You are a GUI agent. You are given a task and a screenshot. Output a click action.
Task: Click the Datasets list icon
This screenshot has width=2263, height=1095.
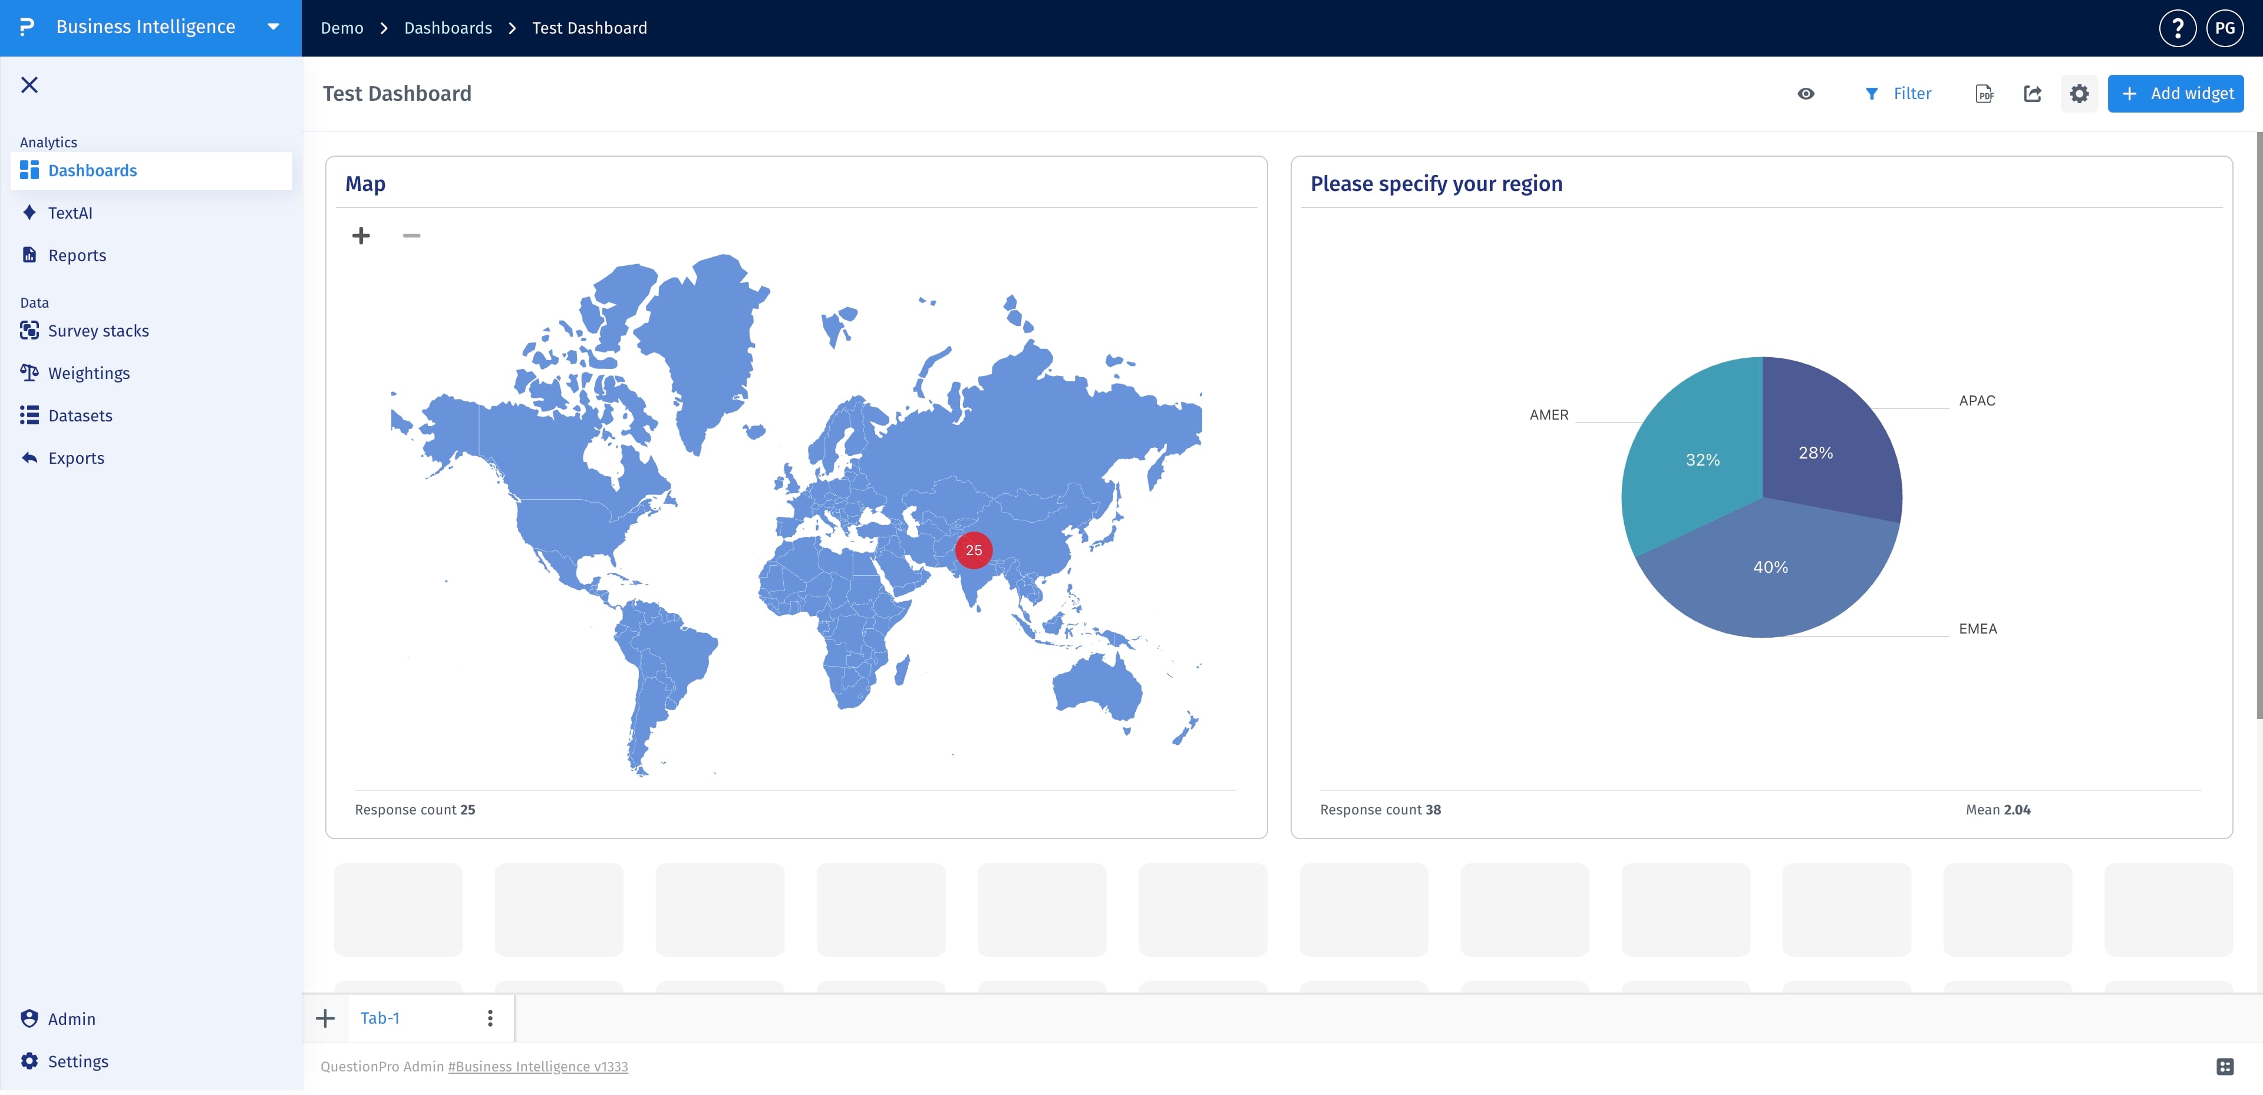pos(29,415)
